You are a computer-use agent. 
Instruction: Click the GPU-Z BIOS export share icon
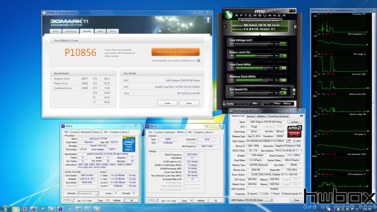tap(289, 141)
